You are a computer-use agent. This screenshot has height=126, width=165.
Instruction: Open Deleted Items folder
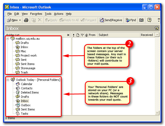[30, 92]
